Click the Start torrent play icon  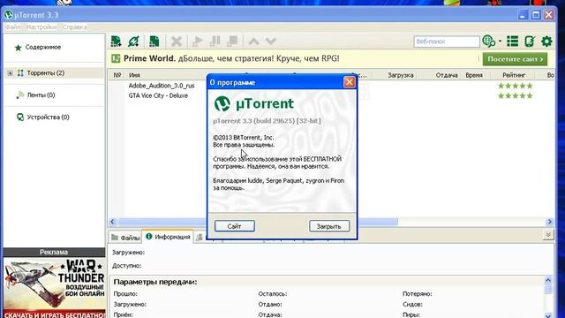pyautogui.click(x=198, y=42)
